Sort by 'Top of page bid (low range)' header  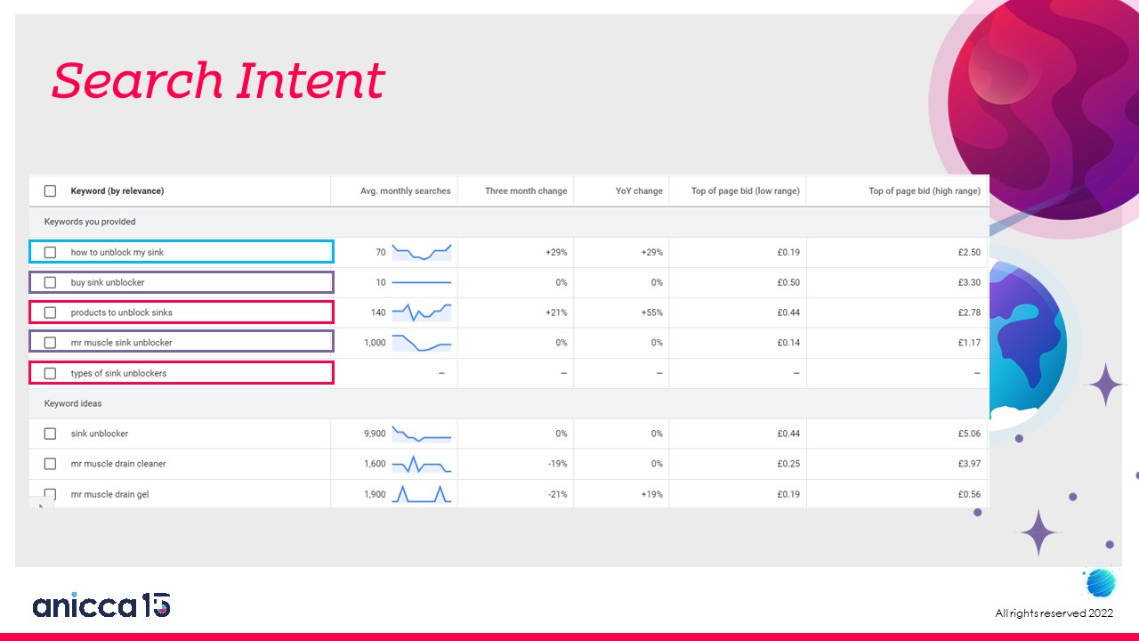746,191
